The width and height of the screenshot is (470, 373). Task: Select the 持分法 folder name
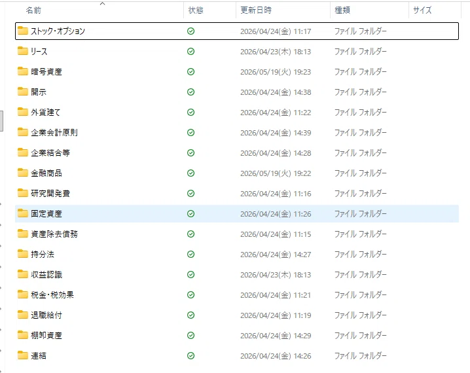(43, 255)
